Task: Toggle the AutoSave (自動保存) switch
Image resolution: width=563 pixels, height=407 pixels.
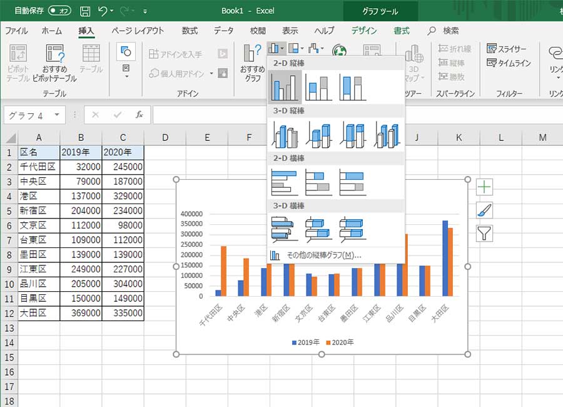Action: tap(59, 11)
